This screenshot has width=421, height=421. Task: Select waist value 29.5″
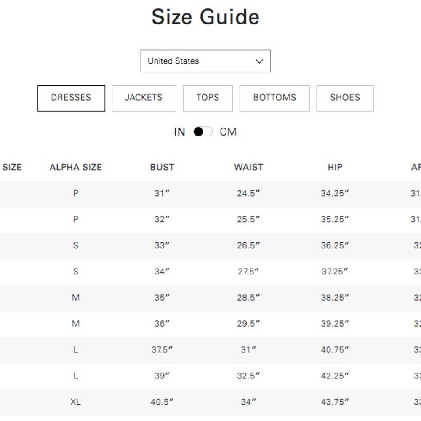click(248, 323)
